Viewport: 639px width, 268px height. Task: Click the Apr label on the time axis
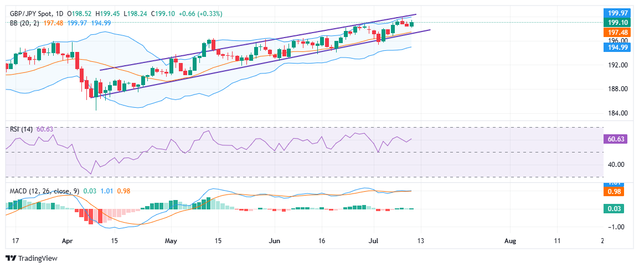click(68, 241)
